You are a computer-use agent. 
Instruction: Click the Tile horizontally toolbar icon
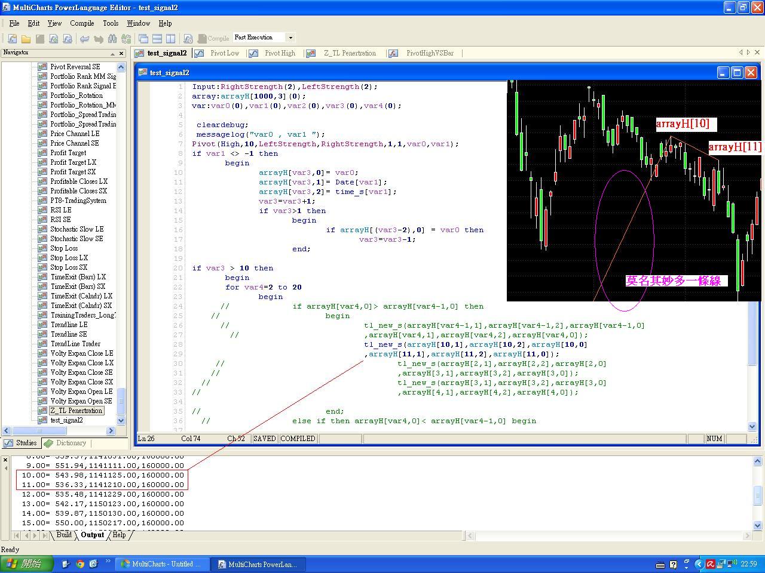pyautogui.click(x=157, y=38)
